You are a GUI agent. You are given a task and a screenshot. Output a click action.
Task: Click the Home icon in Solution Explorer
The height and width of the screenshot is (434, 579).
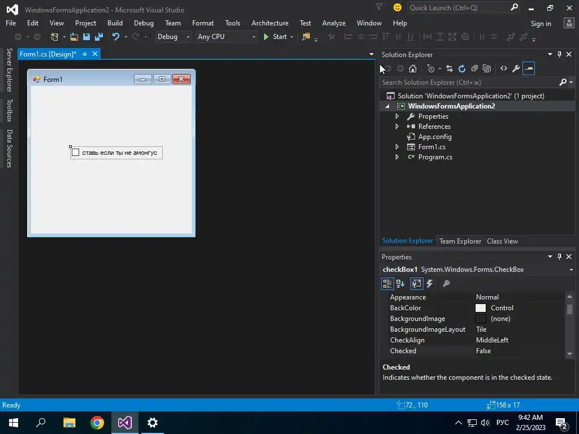coord(413,68)
